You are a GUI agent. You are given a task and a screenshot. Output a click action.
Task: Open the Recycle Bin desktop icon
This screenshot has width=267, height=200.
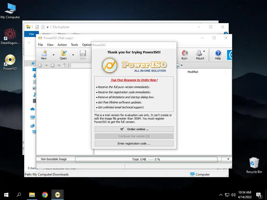254,165
